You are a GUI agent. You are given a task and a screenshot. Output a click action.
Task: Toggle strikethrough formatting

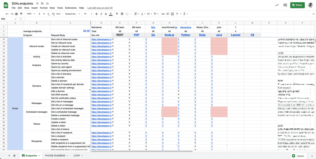pyautogui.click(x=106, y=14)
